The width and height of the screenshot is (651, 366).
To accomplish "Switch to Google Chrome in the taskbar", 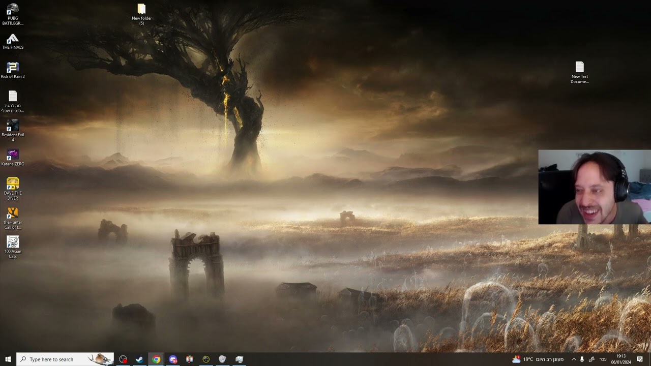I will click(156, 359).
